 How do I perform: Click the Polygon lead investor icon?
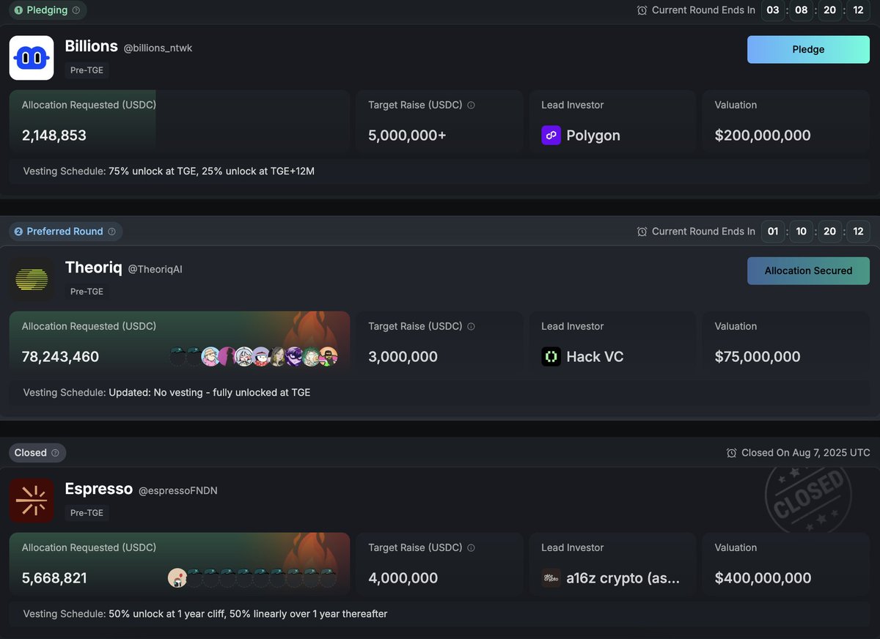click(x=551, y=136)
